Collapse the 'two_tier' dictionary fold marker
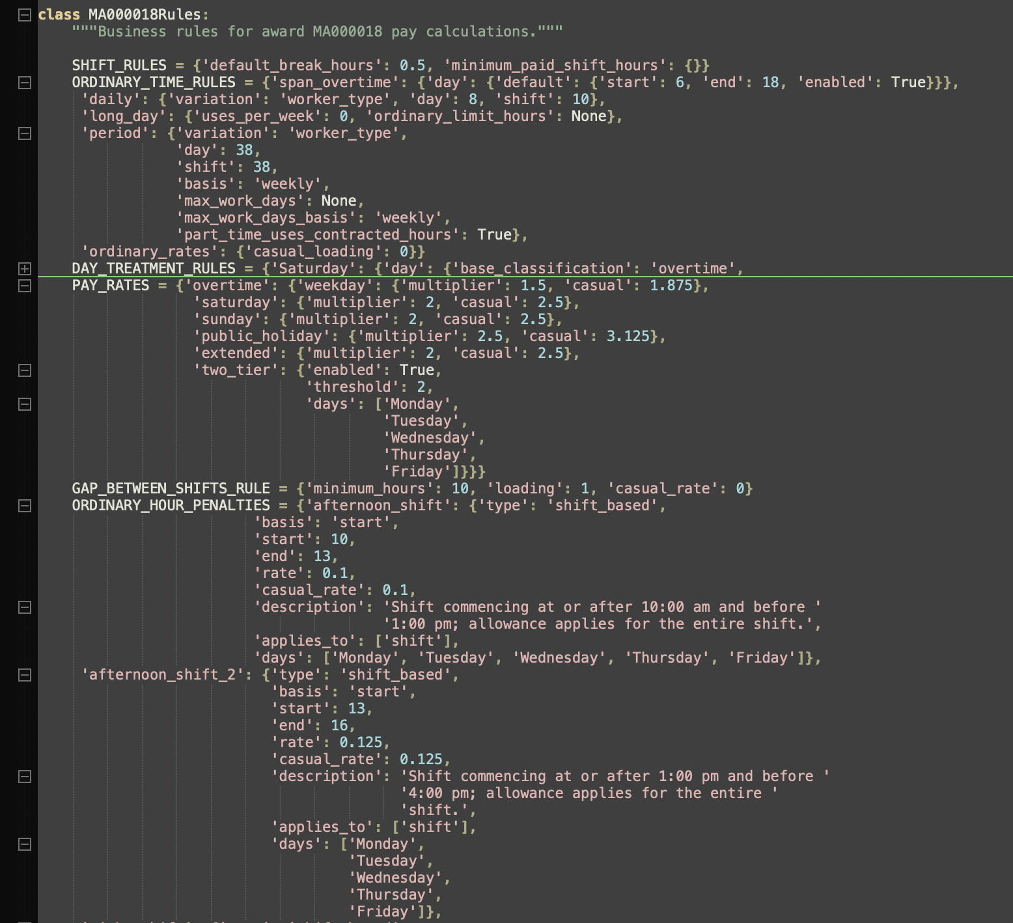1013x923 pixels. [x=24, y=370]
